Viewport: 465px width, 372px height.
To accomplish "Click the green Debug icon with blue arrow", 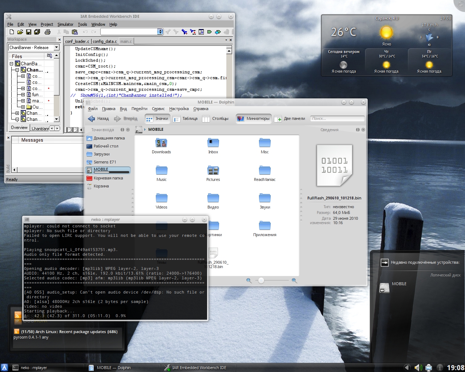I will point(218,32).
